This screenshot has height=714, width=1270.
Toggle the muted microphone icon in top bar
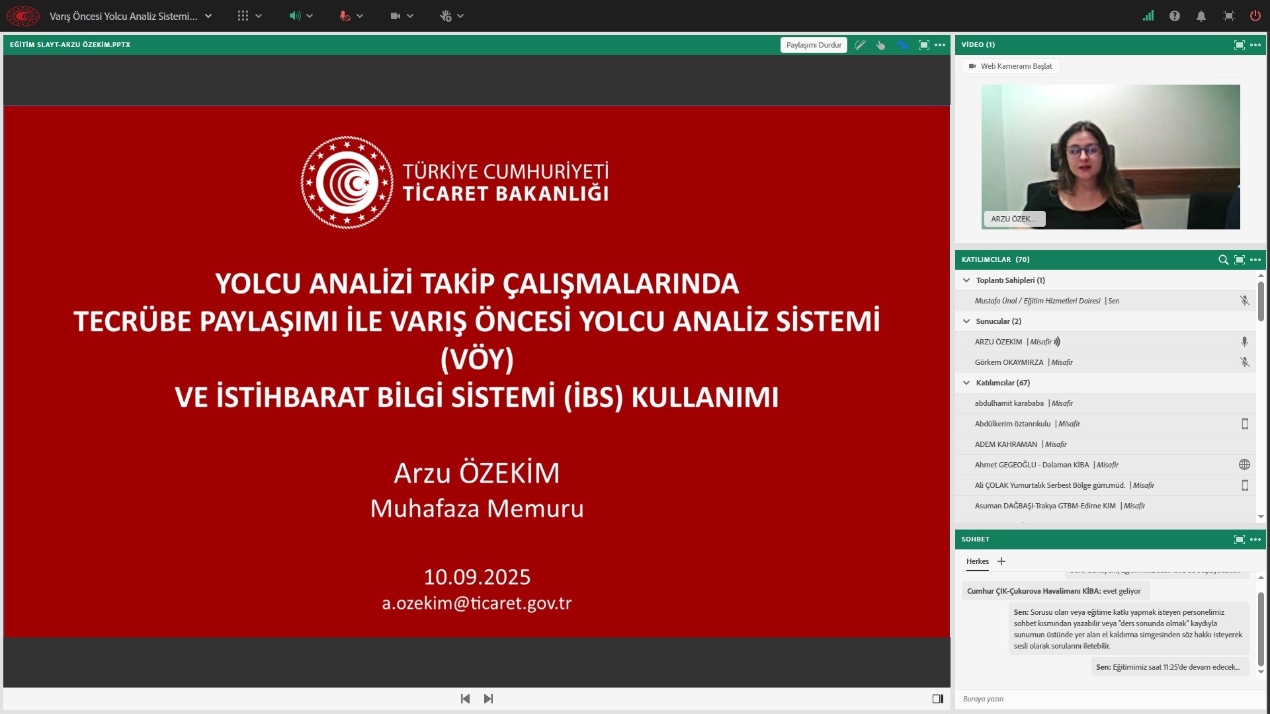345,16
